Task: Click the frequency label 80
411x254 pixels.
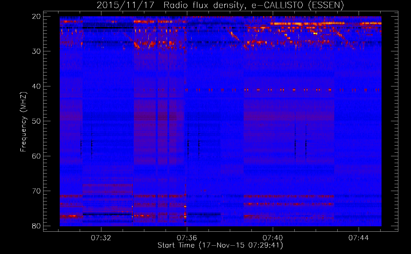Action: (x=37, y=226)
